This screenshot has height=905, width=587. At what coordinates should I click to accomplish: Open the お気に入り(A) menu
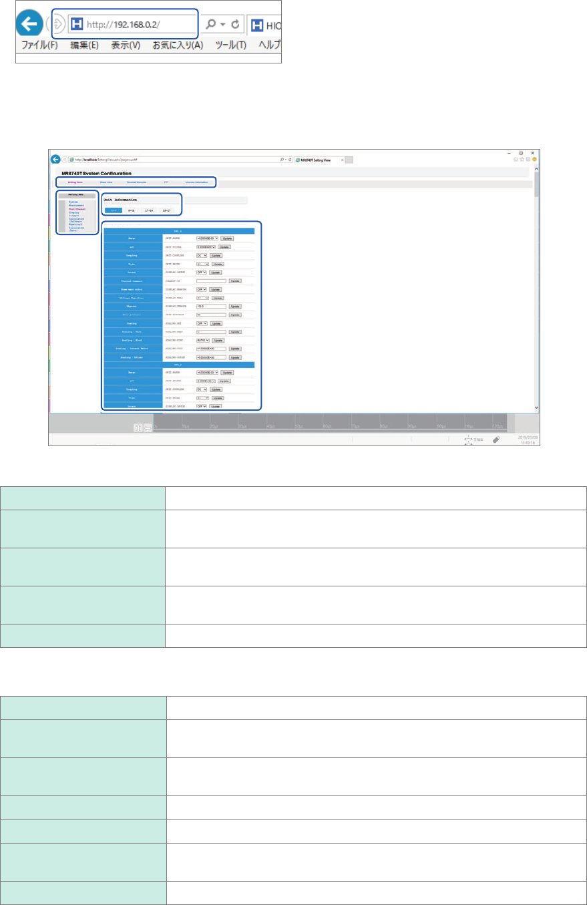pos(178,45)
